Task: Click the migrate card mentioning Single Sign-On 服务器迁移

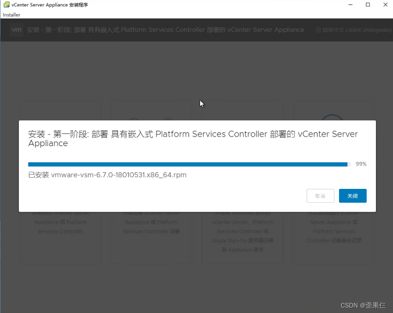Action: (242, 182)
